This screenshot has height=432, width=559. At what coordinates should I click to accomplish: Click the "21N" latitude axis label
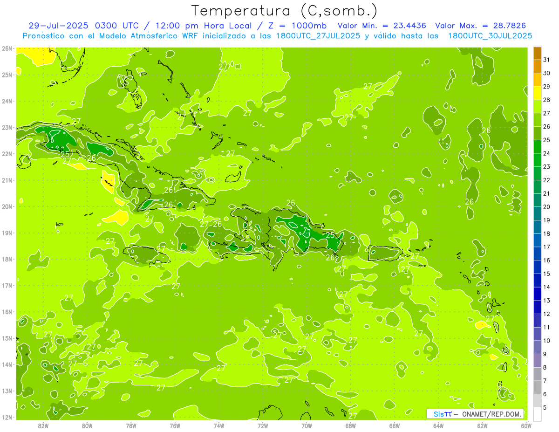[x=7, y=180]
